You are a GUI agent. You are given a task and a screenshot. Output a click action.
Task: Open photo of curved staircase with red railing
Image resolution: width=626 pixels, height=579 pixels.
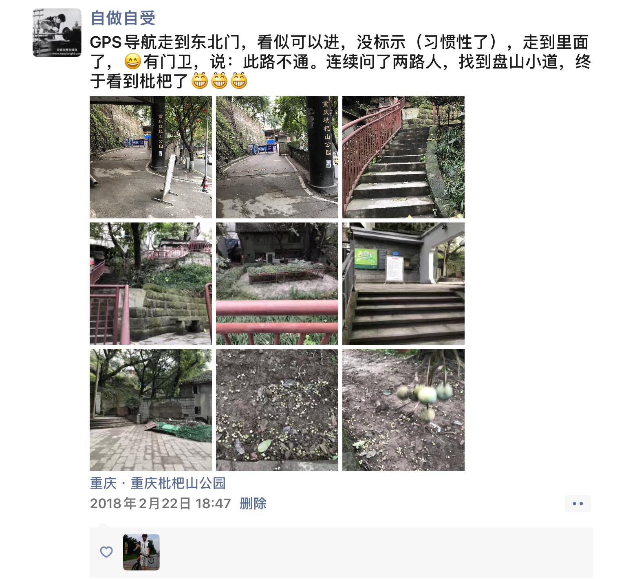point(403,157)
